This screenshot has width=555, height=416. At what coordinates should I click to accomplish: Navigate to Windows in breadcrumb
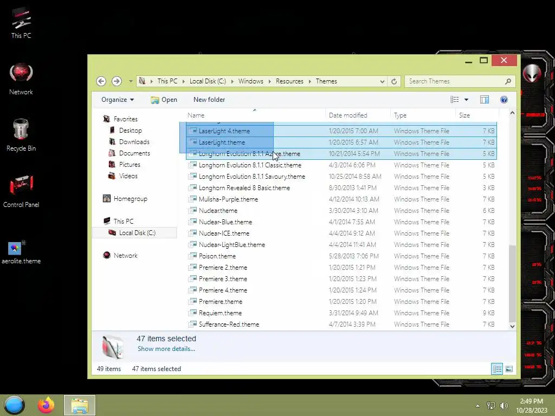[250, 81]
